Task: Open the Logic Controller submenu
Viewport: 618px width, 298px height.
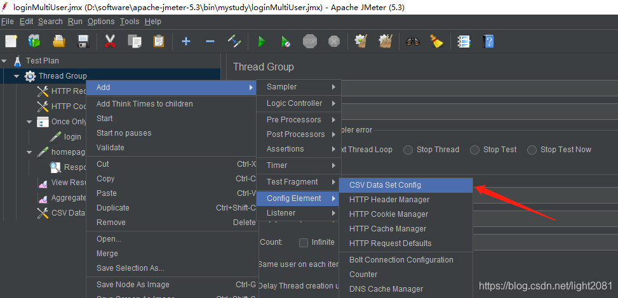Action: pyautogui.click(x=299, y=103)
